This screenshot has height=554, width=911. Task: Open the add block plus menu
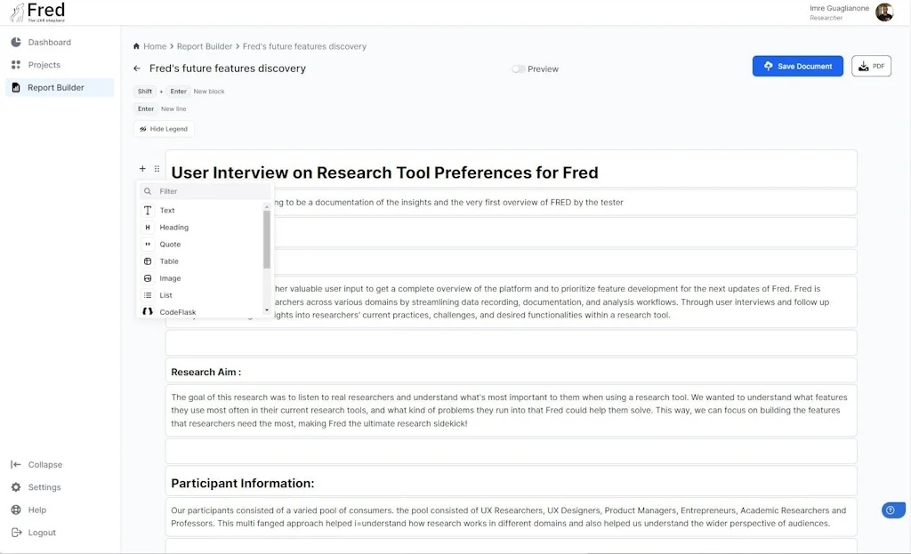141,168
